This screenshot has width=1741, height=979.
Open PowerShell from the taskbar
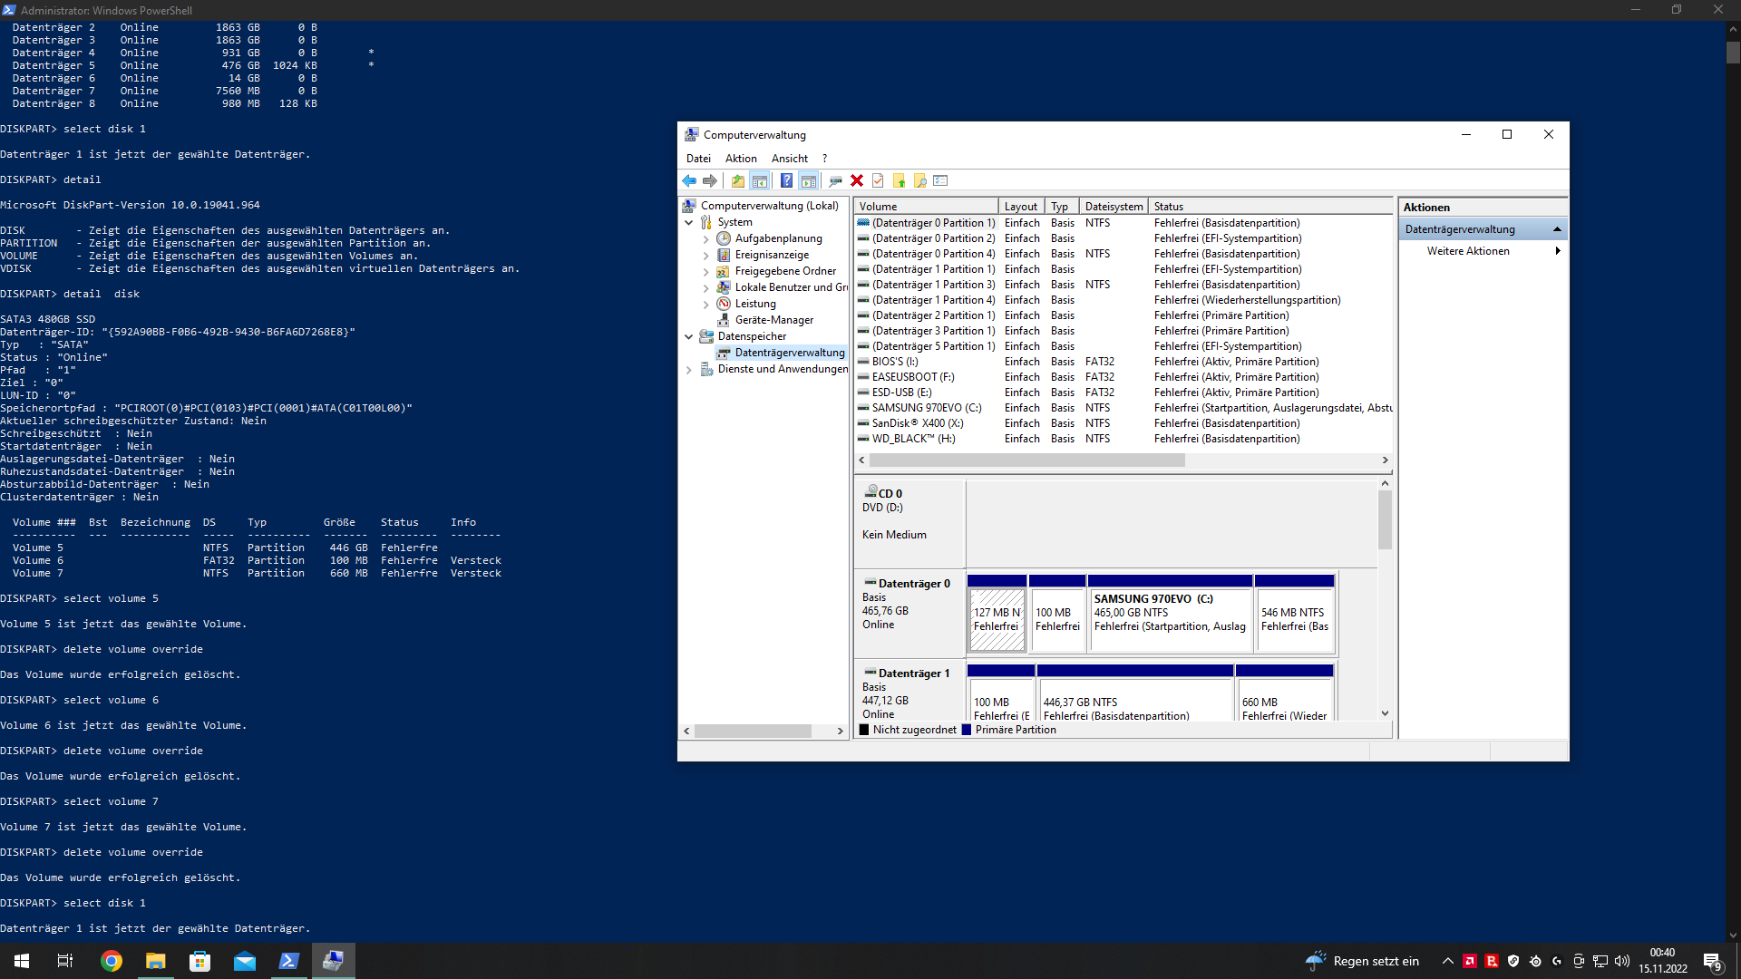289,961
